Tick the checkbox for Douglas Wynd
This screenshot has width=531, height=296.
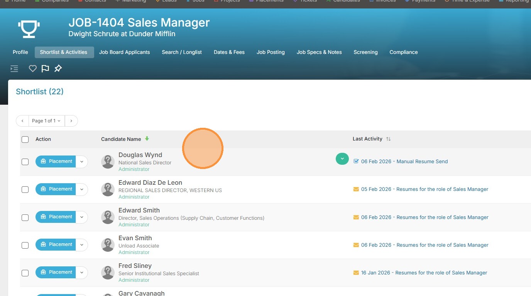click(25, 162)
